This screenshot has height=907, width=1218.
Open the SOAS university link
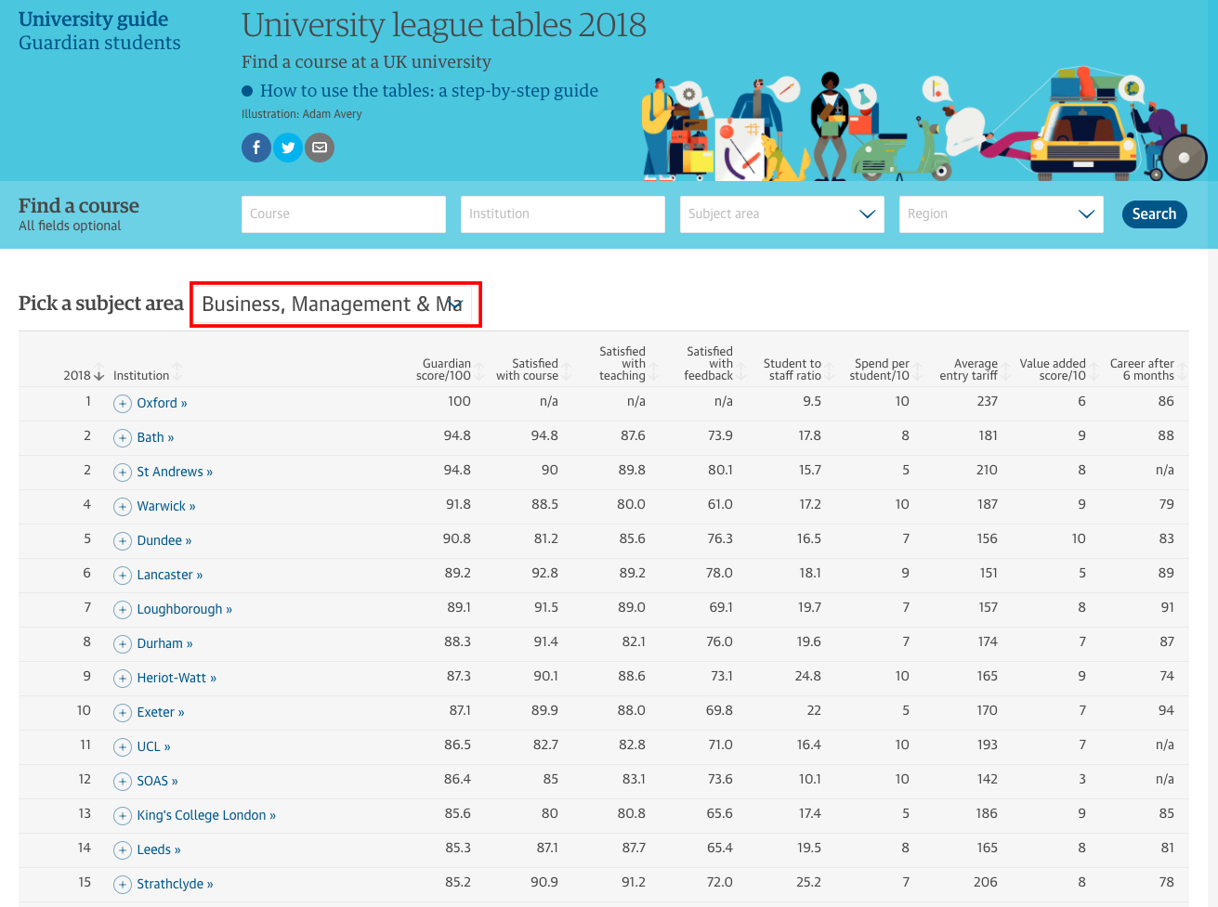(158, 782)
